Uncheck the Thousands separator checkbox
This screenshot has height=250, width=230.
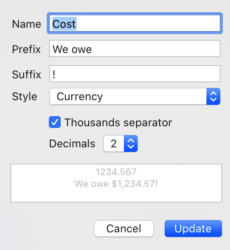click(55, 122)
